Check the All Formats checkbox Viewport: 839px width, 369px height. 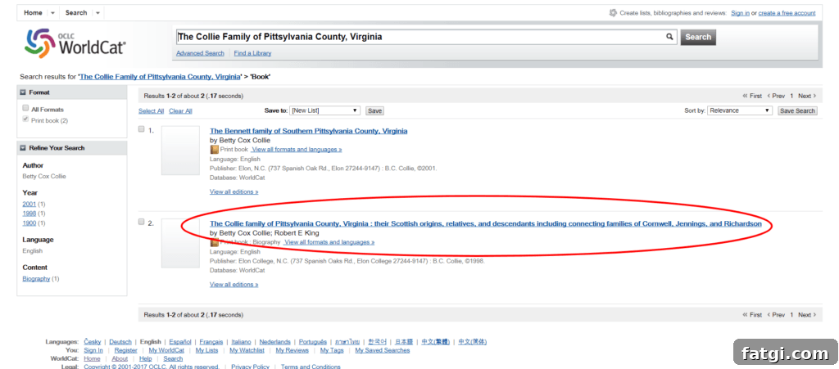25,108
